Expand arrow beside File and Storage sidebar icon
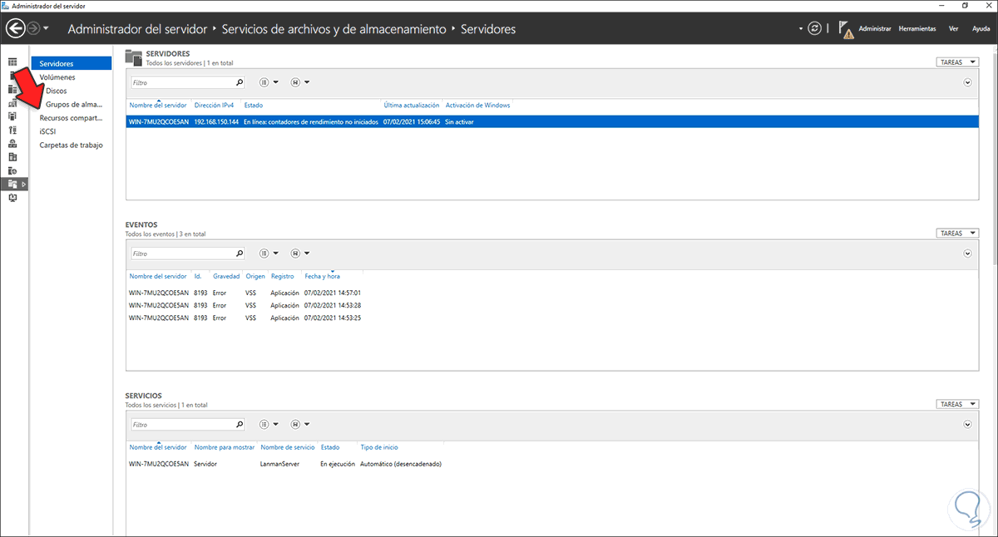The width and height of the screenshot is (998, 537). (x=24, y=183)
